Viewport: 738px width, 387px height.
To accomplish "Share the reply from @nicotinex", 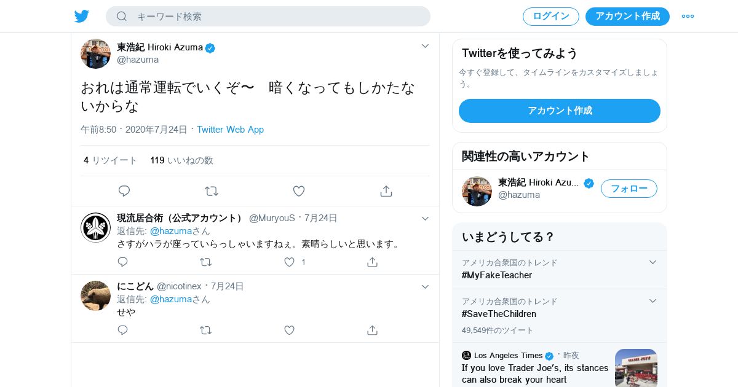I will click(372, 330).
